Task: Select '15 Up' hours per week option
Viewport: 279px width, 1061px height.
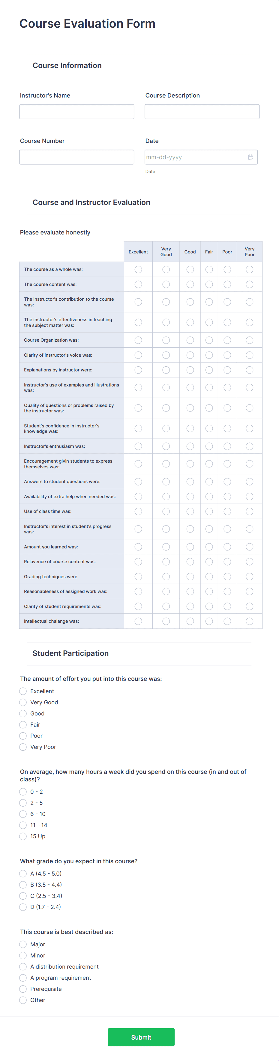Action: click(23, 836)
